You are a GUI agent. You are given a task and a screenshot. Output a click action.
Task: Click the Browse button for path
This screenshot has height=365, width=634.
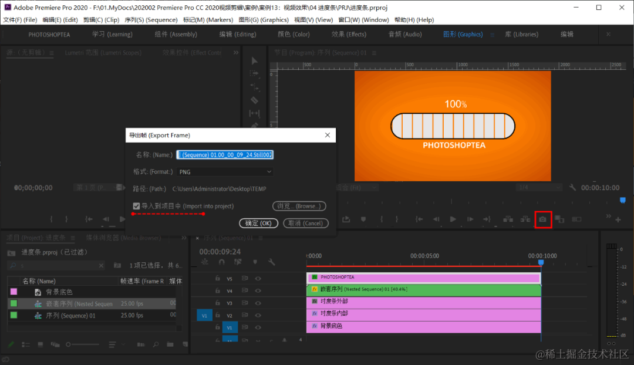click(299, 206)
